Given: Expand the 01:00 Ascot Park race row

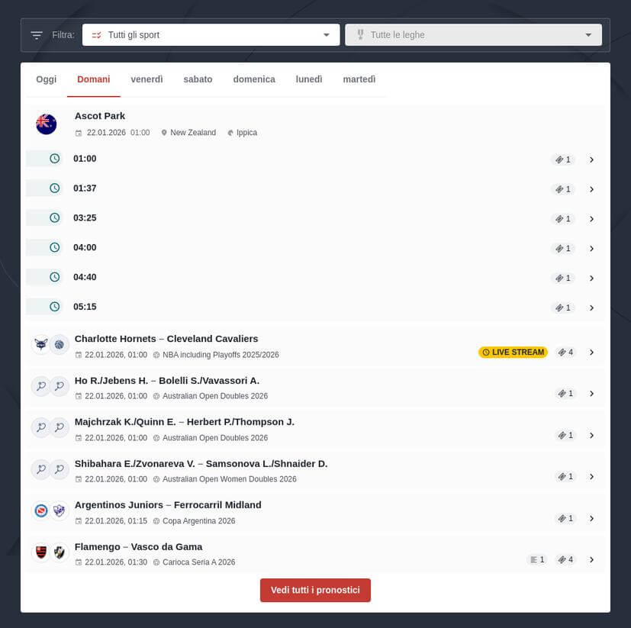Looking at the screenshot, I should click(591, 159).
